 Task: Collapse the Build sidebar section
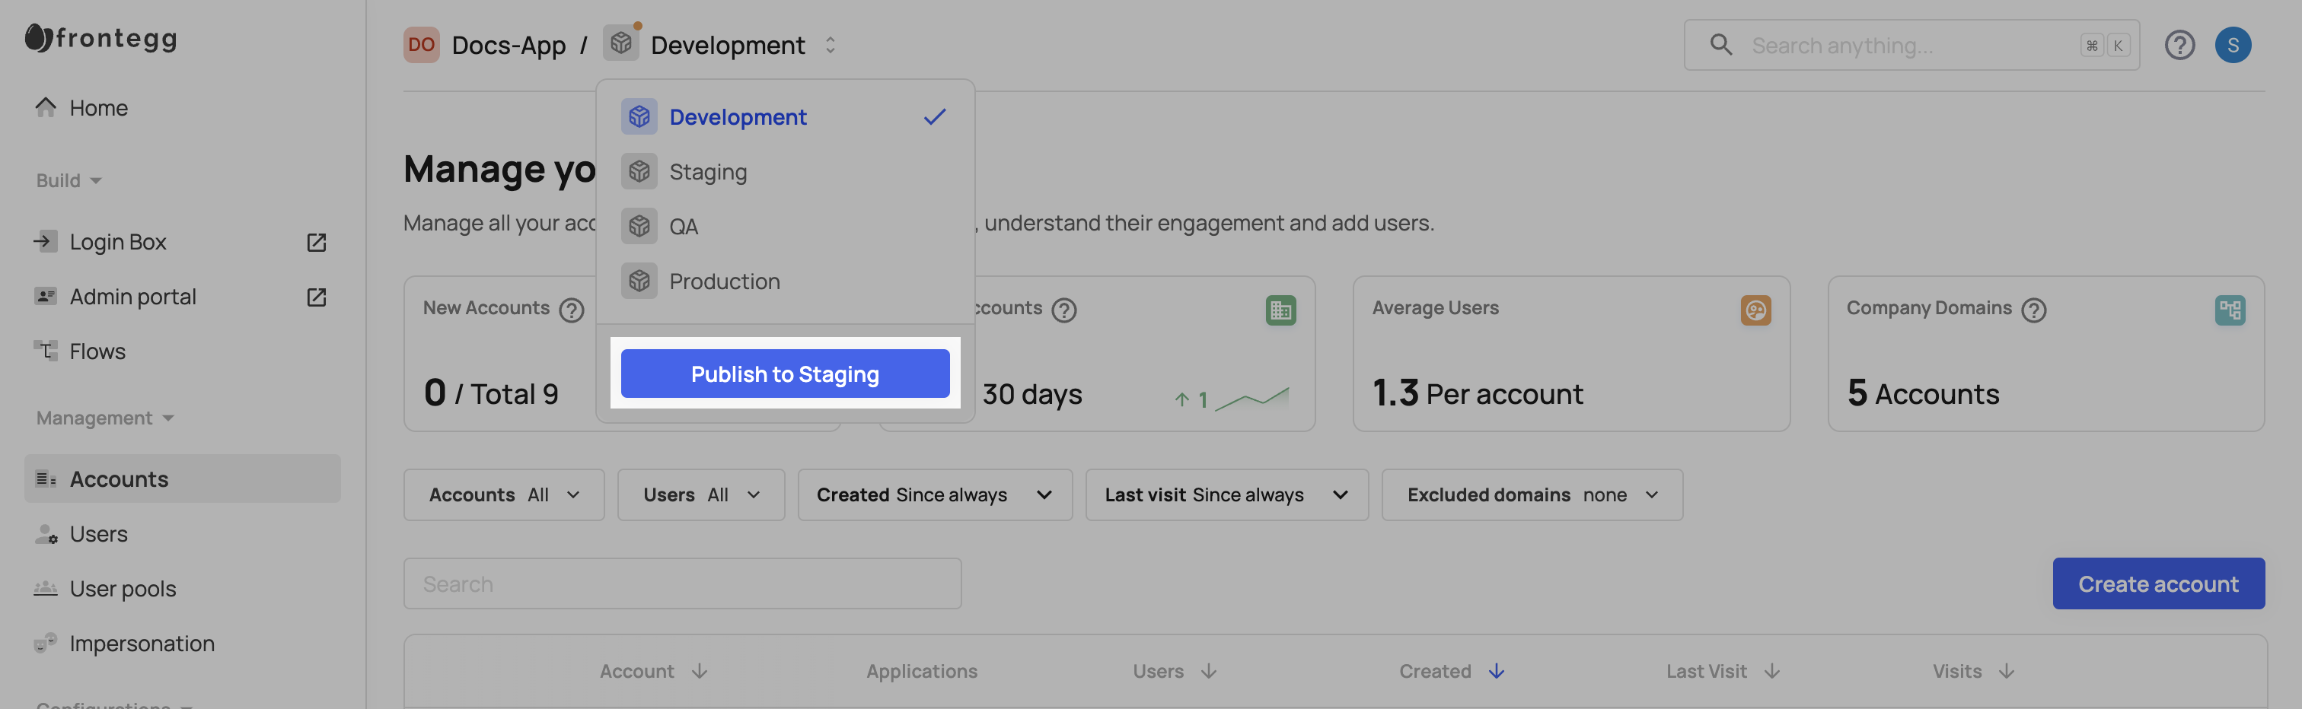click(69, 180)
